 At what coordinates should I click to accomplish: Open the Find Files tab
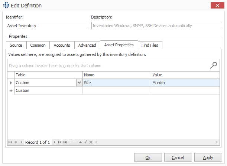pyautogui.click(x=150, y=45)
